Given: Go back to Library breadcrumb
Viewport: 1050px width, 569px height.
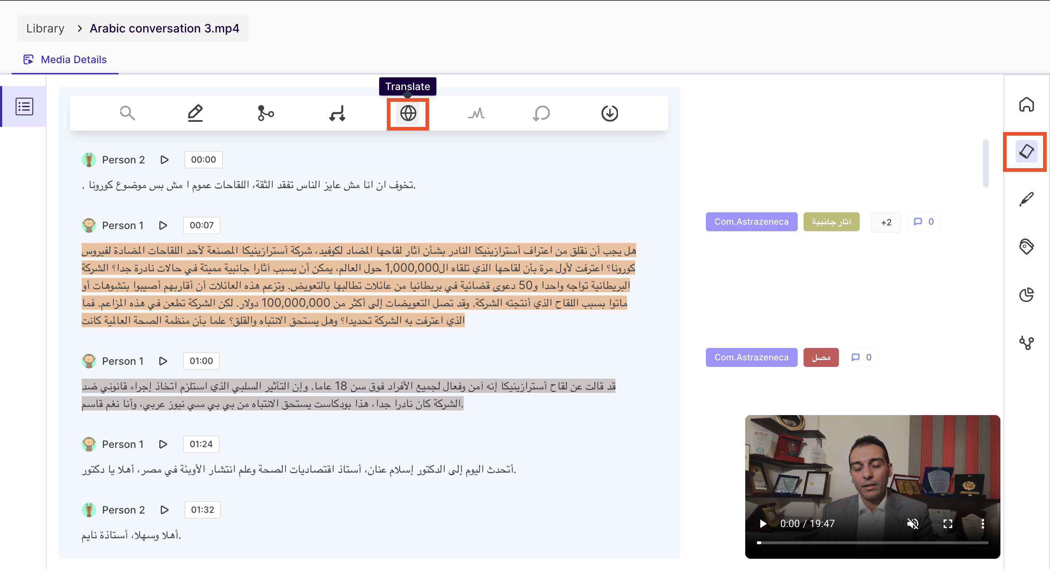Looking at the screenshot, I should tap(45, 28).
